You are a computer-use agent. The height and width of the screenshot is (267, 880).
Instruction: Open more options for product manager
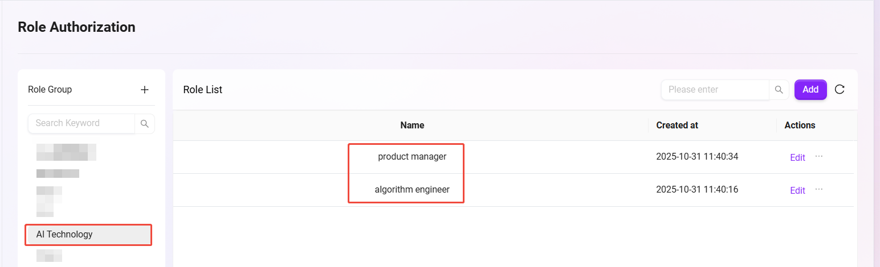(x=819, y=156)
